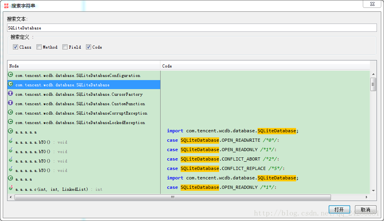Click the Node column header
Screen dimensions: 384x221
pyautogui.click(x=84, y=66)
